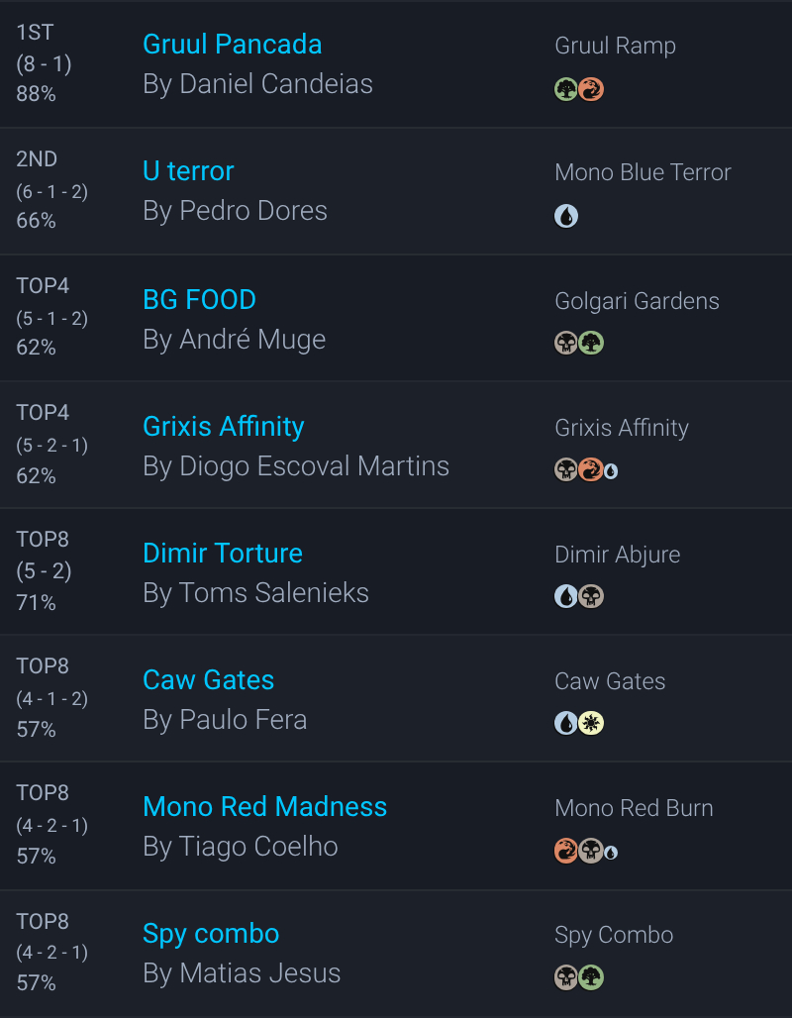
Task: Open the Spy combo deck title link
Action: coord(211,933)
